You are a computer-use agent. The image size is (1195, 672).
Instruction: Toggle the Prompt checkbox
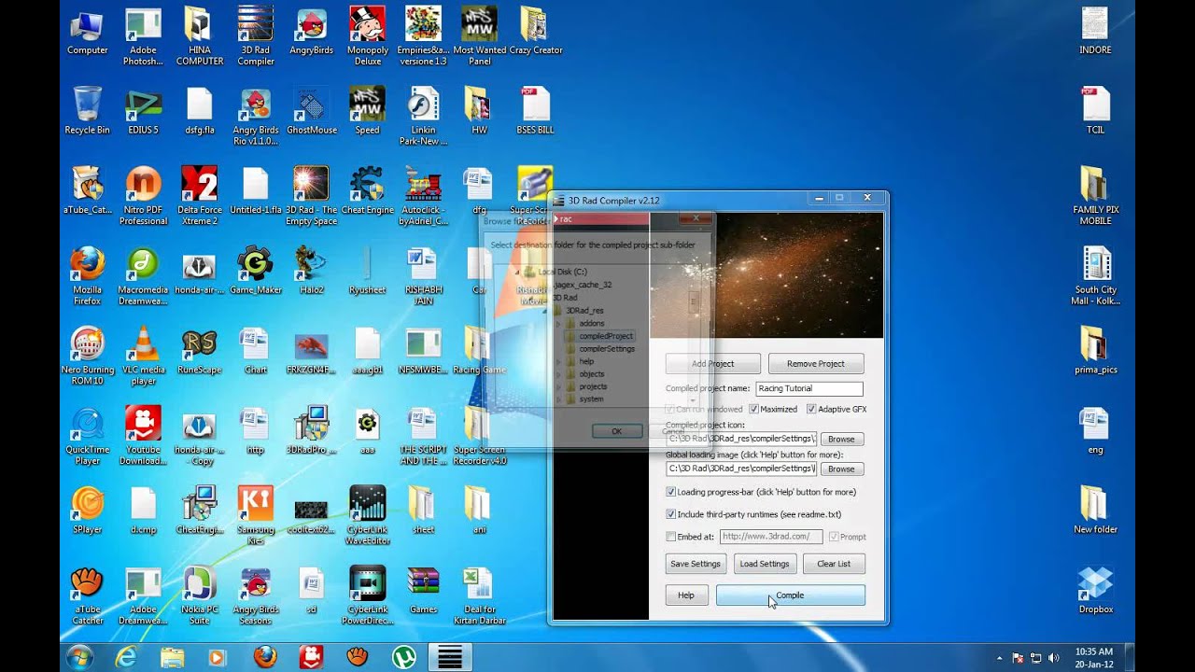click(x=834, y=537)
